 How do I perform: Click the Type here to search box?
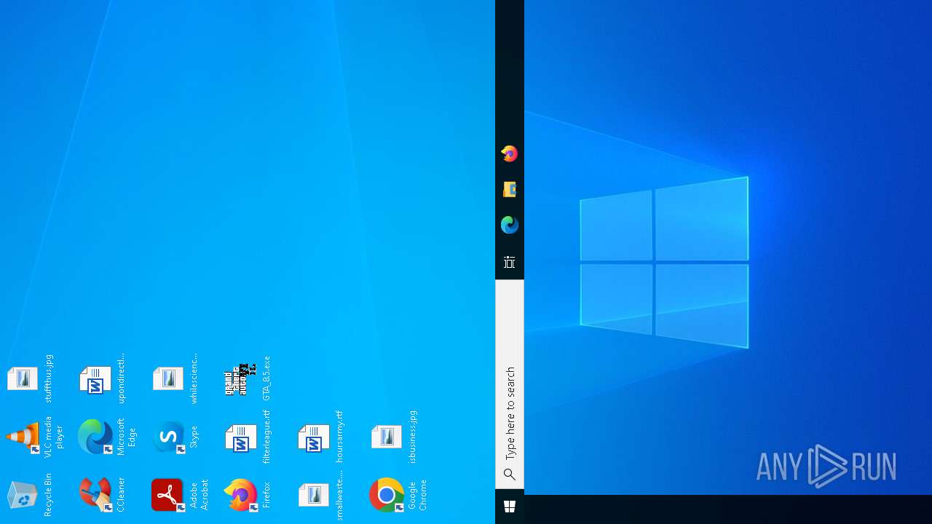[510, 384]
